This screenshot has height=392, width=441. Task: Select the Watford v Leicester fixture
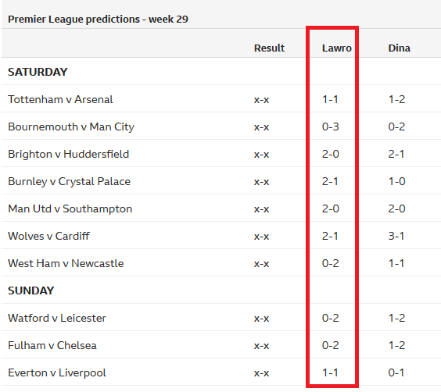pos(57,318)
